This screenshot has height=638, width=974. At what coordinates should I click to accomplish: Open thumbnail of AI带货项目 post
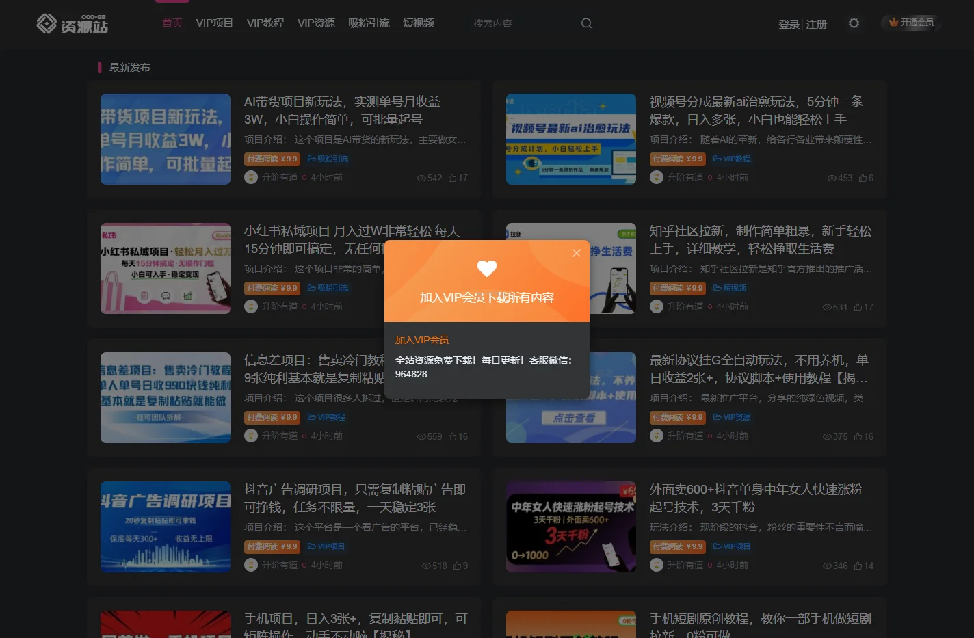166,139
